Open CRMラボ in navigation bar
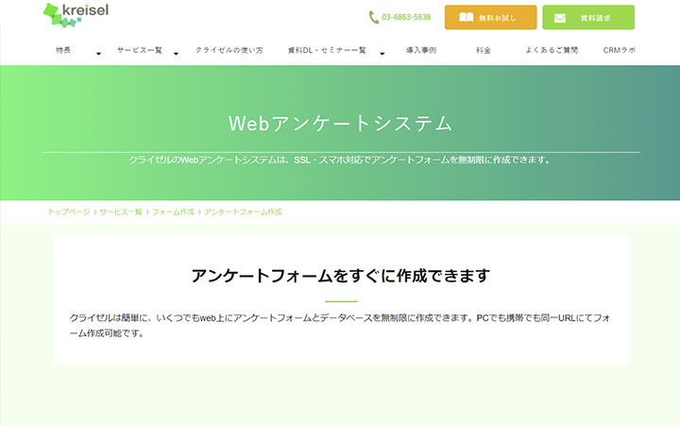The width and height of the screenshot is (680, 425). click(x=619, y=49)
